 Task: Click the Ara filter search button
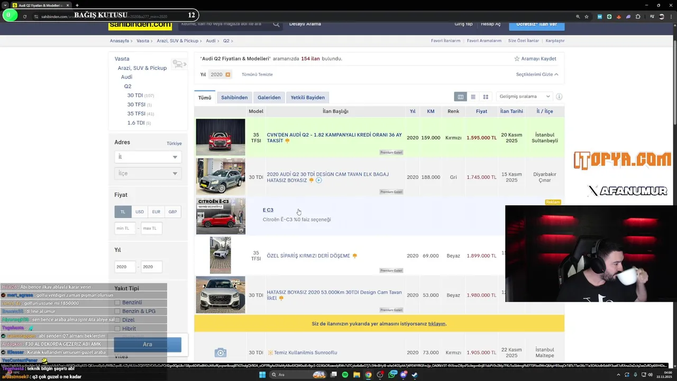(x=148, y=344)
